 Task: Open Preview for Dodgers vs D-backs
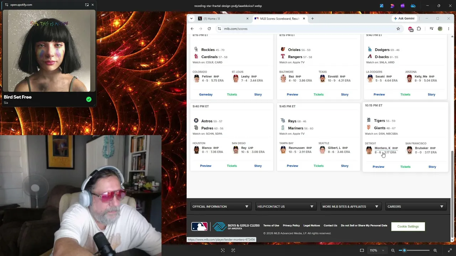[x=379, y=95]
